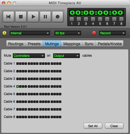Toggle cable indicator 1 under the timecode
Screen dimensions: 130x134
(72, 19)
